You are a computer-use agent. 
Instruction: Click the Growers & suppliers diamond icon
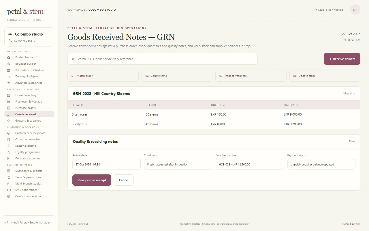[x=9, y=121]
